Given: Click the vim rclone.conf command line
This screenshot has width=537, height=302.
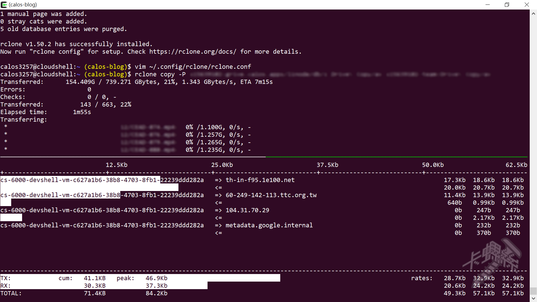Looking at the screenshot, I should point(193,67).
